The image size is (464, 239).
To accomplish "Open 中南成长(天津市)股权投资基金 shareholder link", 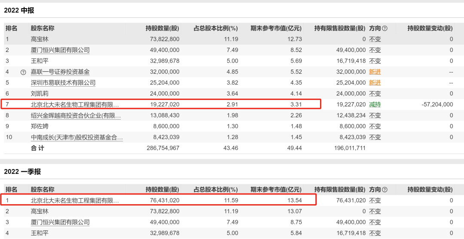I will tap(76, 137).
